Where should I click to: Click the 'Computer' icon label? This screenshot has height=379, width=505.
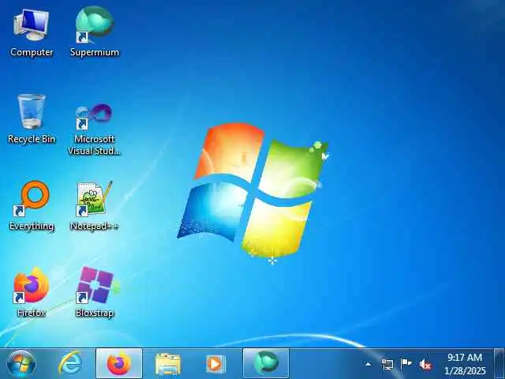pyautogui.click(x=32, y=52)
